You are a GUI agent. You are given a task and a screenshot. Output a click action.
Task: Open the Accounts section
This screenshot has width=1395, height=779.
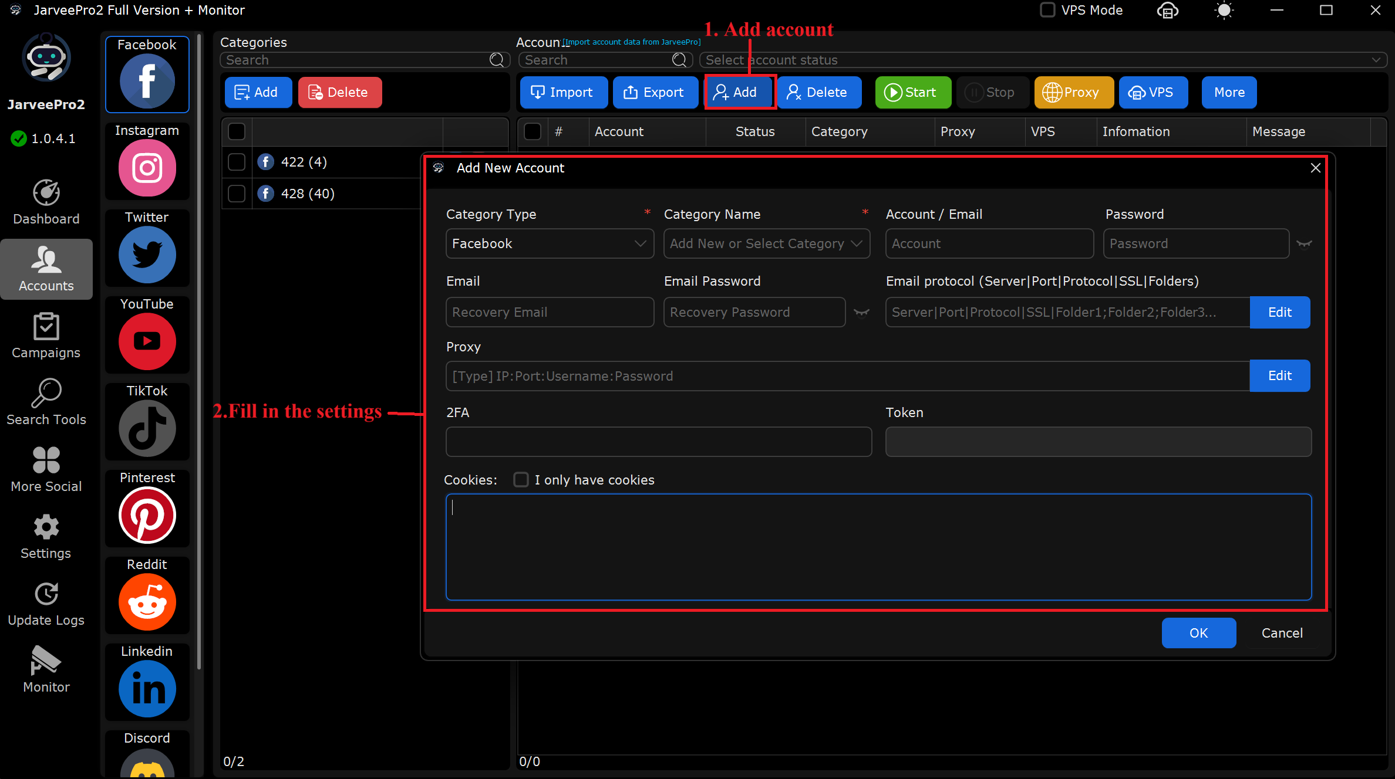pyautogui.click(x=46, y=269)
